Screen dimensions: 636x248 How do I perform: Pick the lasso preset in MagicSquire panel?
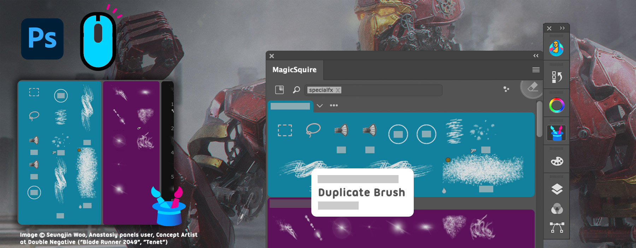(x=313, y=130)
